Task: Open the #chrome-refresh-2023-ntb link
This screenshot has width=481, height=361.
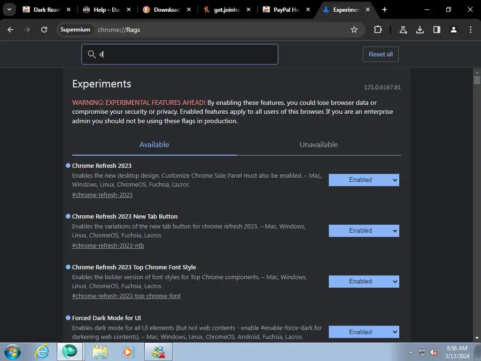Action: [108, 245]
